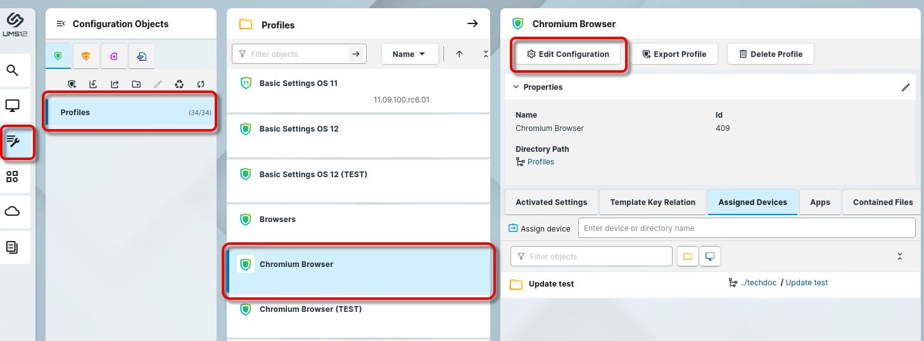The image size is (924, 341).
Task: Open the Devices monitor icon in sidebar
Action: [13, 106]
